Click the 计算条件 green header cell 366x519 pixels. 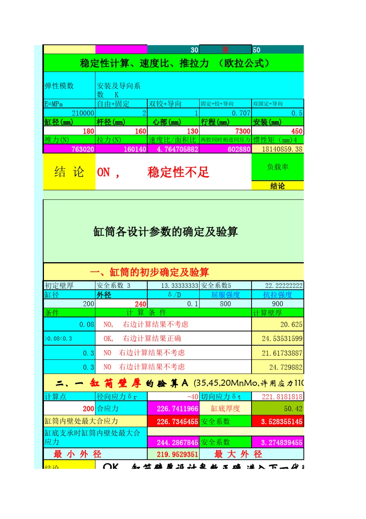point(173,313)
